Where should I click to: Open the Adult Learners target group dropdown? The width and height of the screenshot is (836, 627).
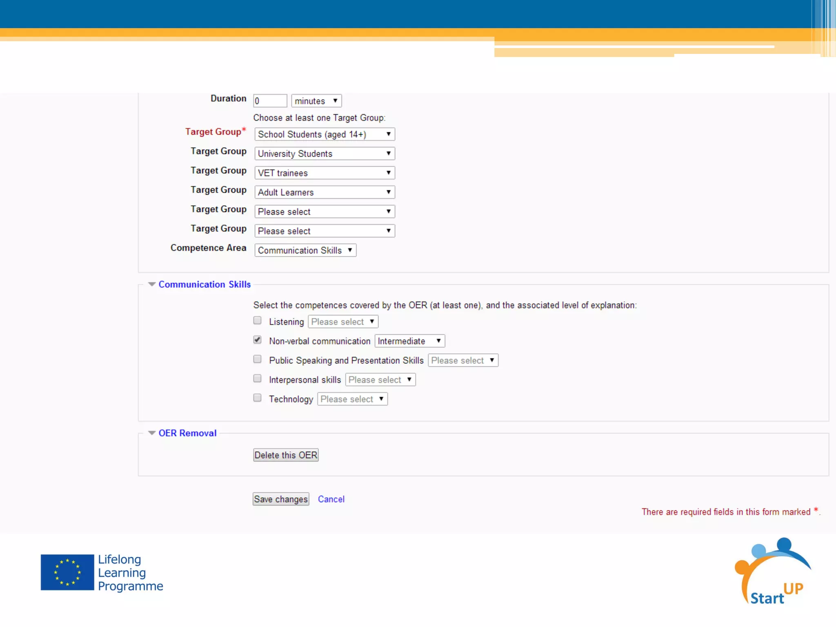coord(325,192)
